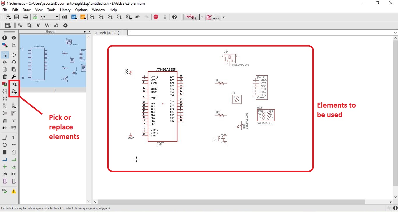Save the schematic with the floppy disk icon
The width and height of the screenshot is (398, 212).
[x=17, y=17]
